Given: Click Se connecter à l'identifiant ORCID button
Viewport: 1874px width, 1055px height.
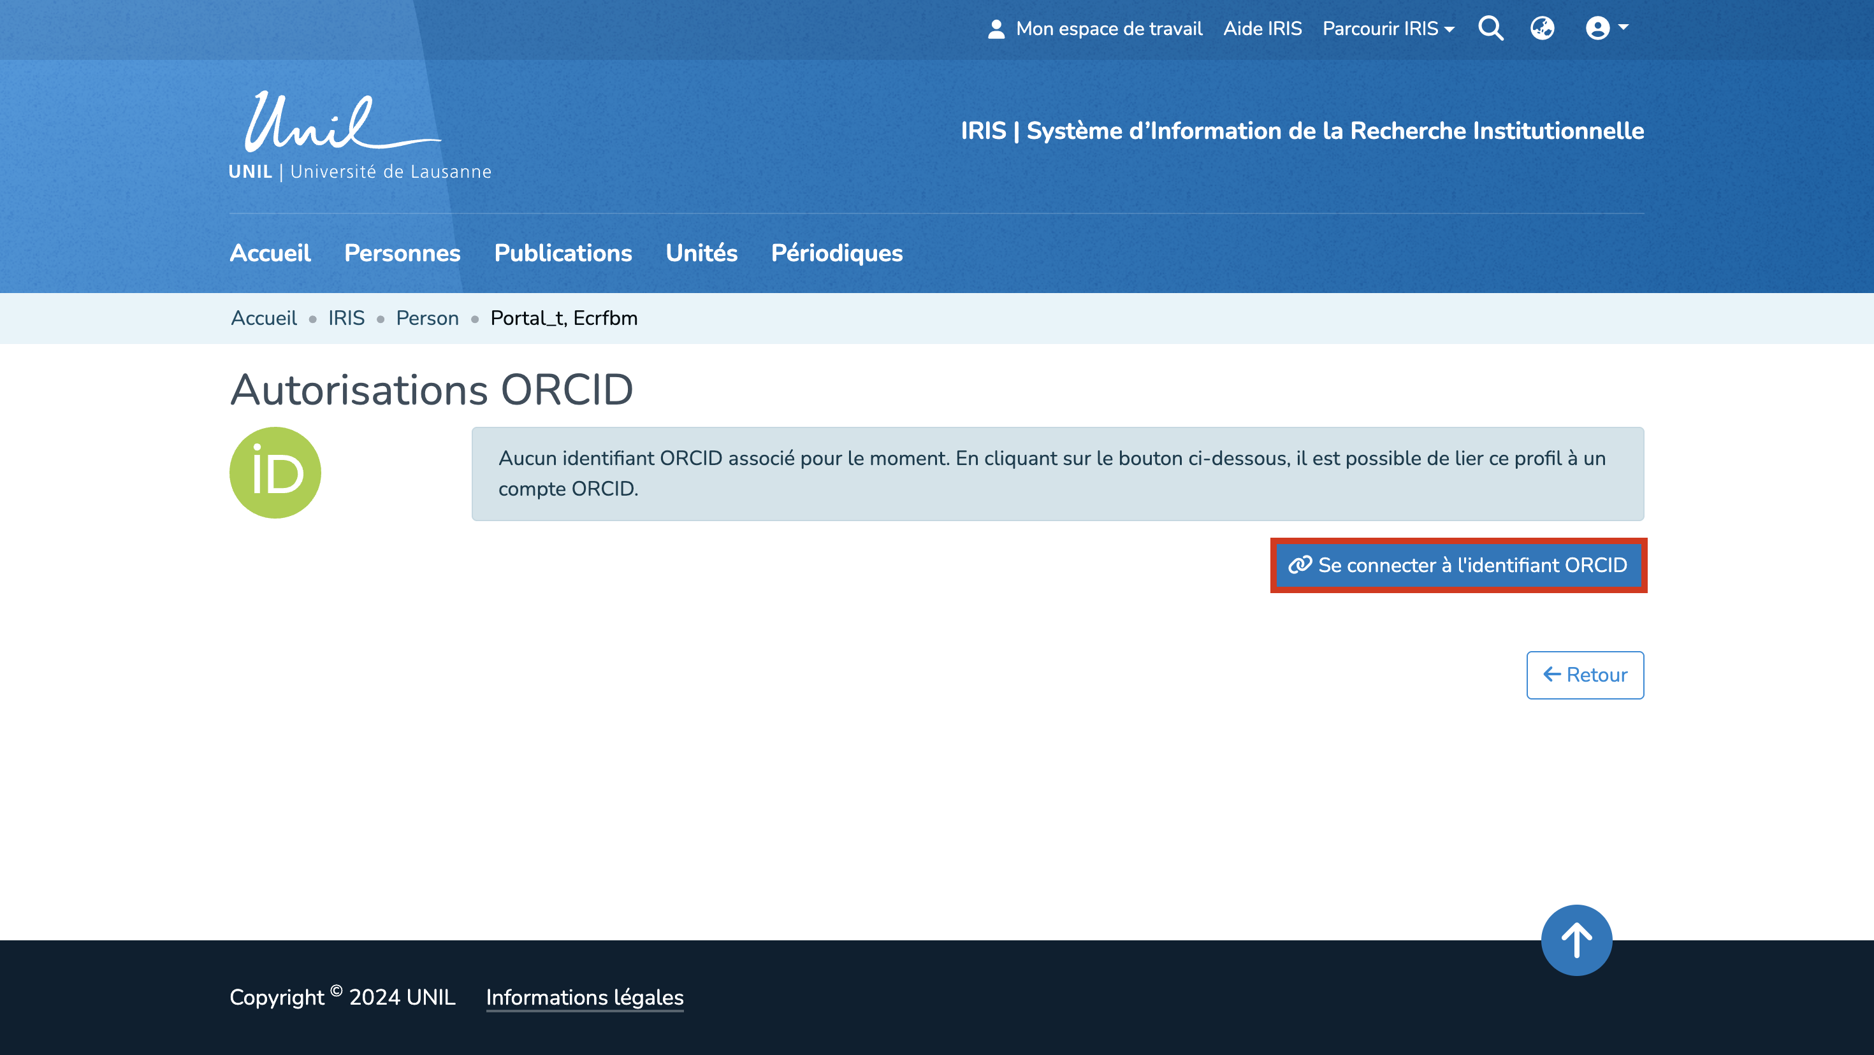Looking at the screenshot, I should pos(1458,565).
